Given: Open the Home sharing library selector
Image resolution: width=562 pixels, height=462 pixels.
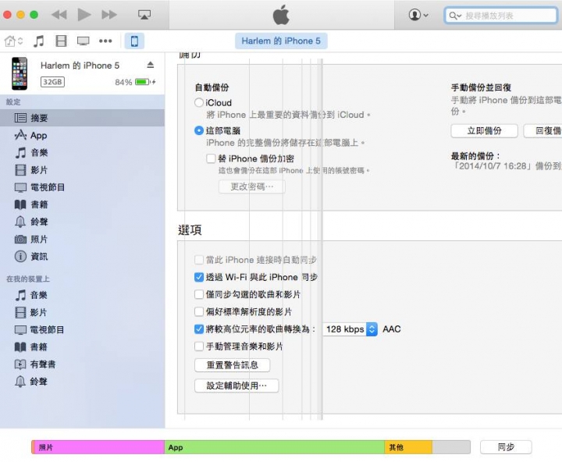Looking at the screenshot, I should 13,41.
